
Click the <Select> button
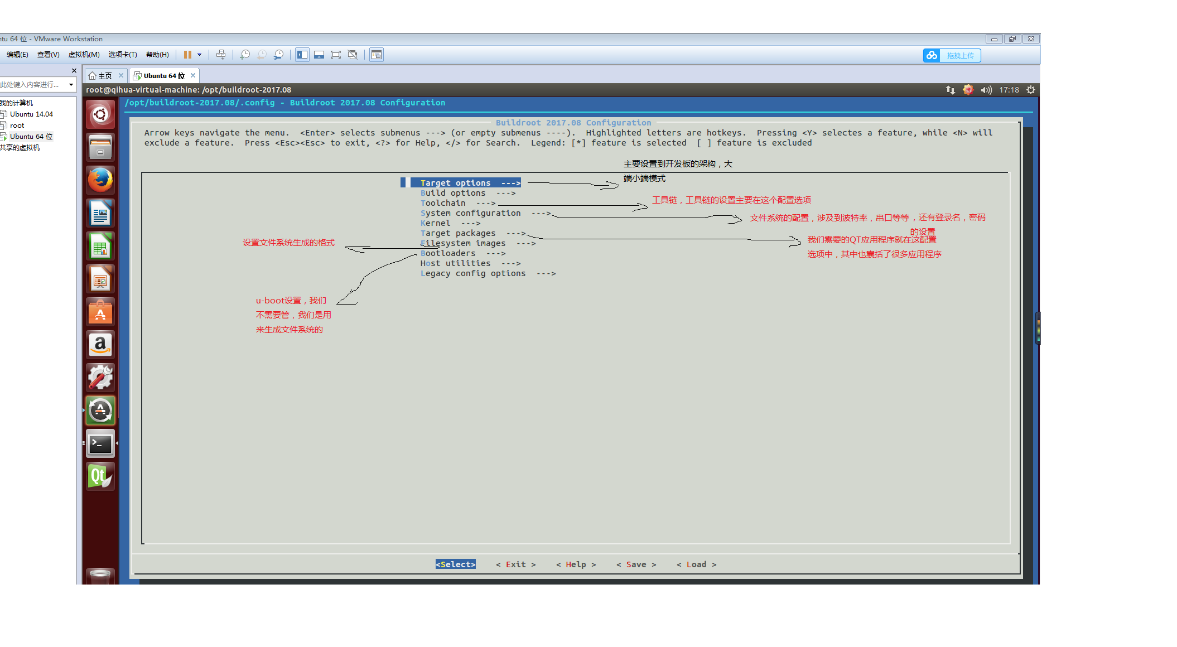[456, 564]
